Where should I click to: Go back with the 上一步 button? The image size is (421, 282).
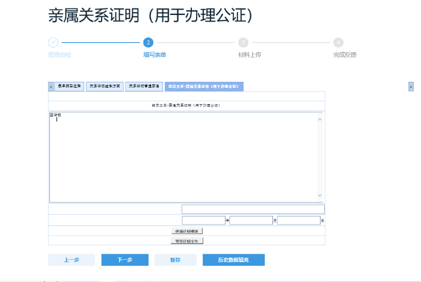[72, 260]
